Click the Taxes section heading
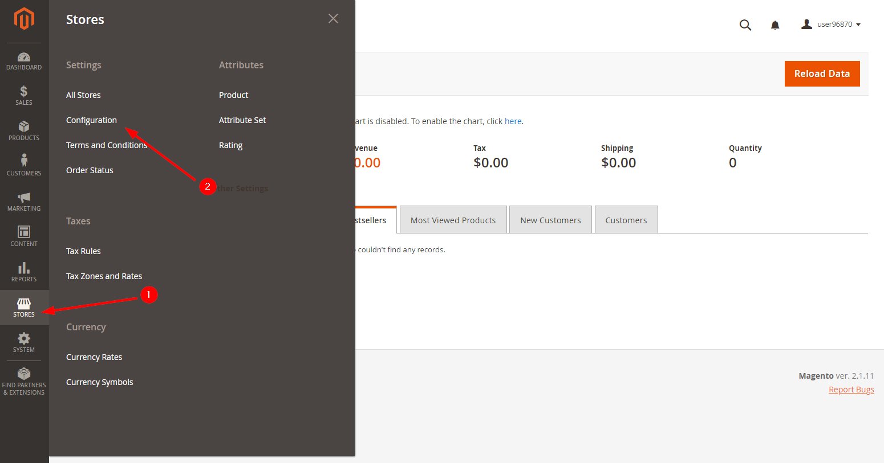 click(78, 221)
